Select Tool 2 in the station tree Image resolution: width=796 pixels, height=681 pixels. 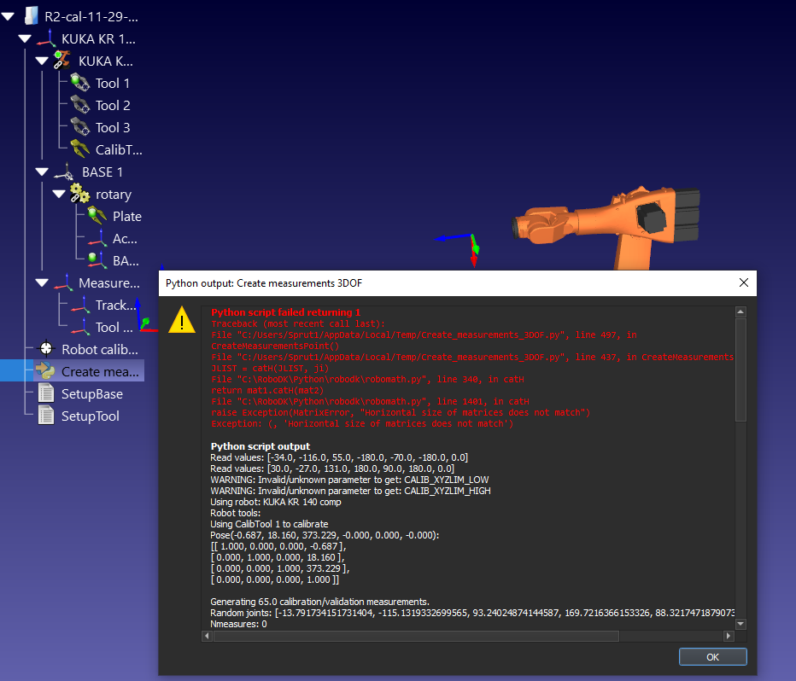[113, 105]
